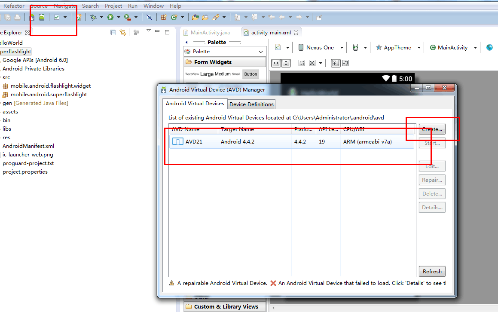The height and width of the screenshot is (312, 498).
Task: Open the Project menu
Action: point(113,6)
